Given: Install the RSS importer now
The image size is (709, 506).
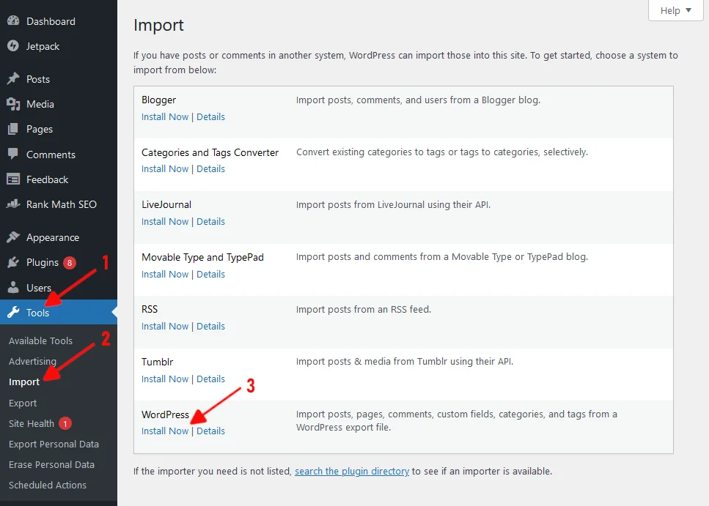Looking at the screenshot, I should pos(165,326).
